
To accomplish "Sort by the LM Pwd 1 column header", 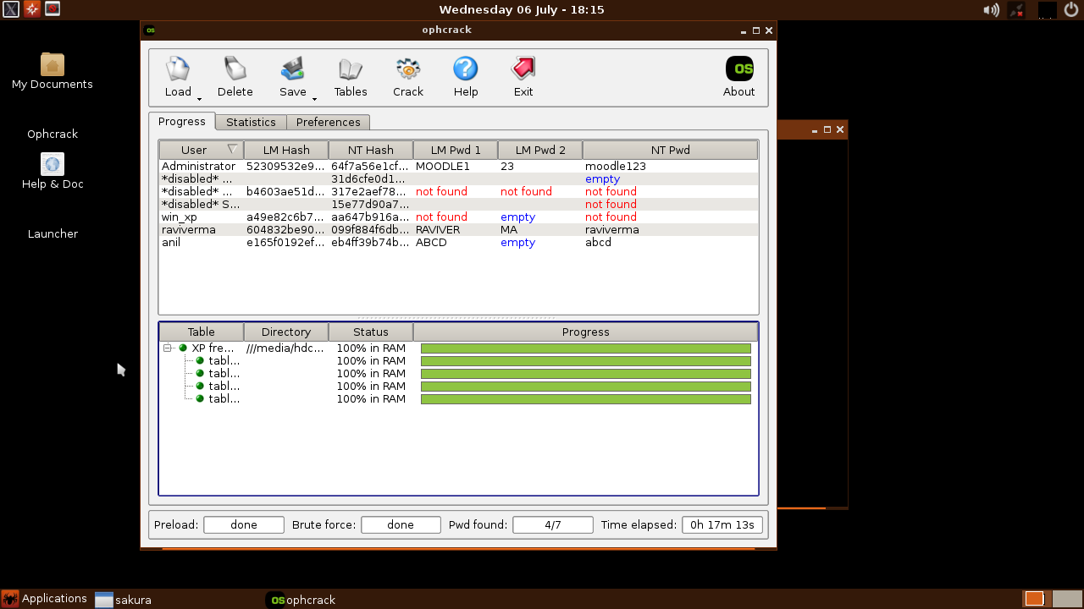I will click(x=456, y=150).
